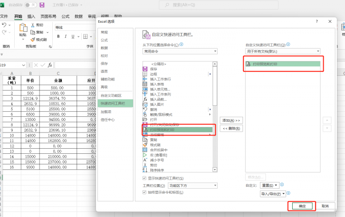Open the 工具栏位置 功能区下方 dropdown
This screenshot has height=217, width=345.
click(193, 186)
